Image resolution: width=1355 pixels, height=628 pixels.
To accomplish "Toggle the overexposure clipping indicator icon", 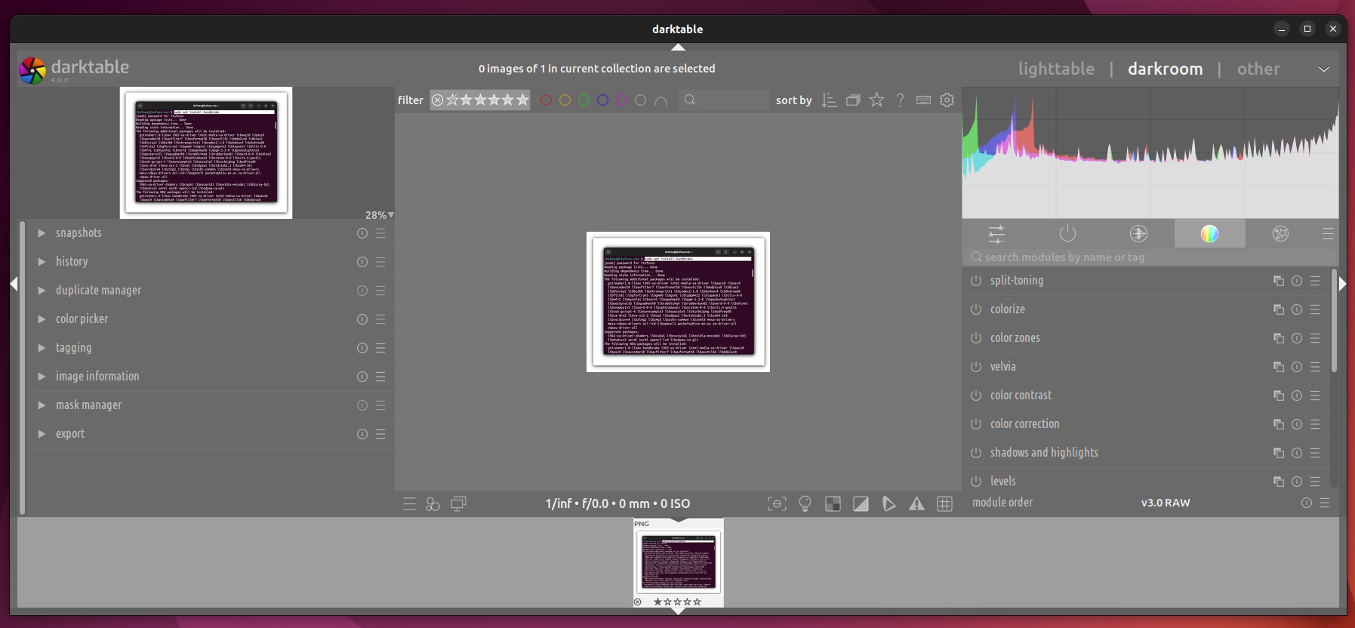I will coord(861,504).
